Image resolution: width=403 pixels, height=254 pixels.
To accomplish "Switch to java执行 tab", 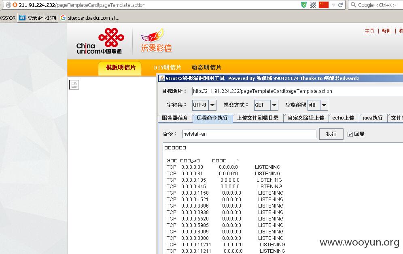I will (373, 118).
